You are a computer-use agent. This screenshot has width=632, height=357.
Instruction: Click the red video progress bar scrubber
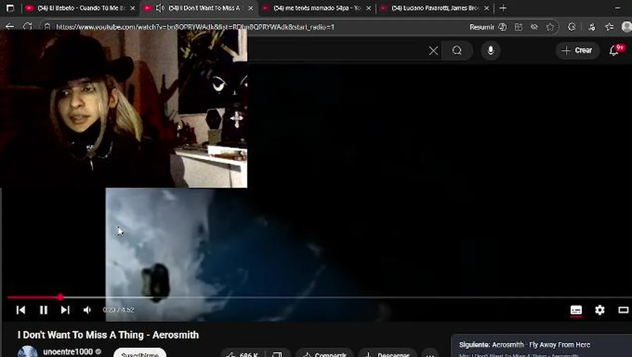click(x=60, y=297)
